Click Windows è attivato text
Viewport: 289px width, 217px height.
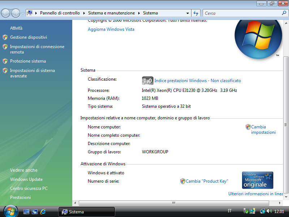[x=106, y=173]
